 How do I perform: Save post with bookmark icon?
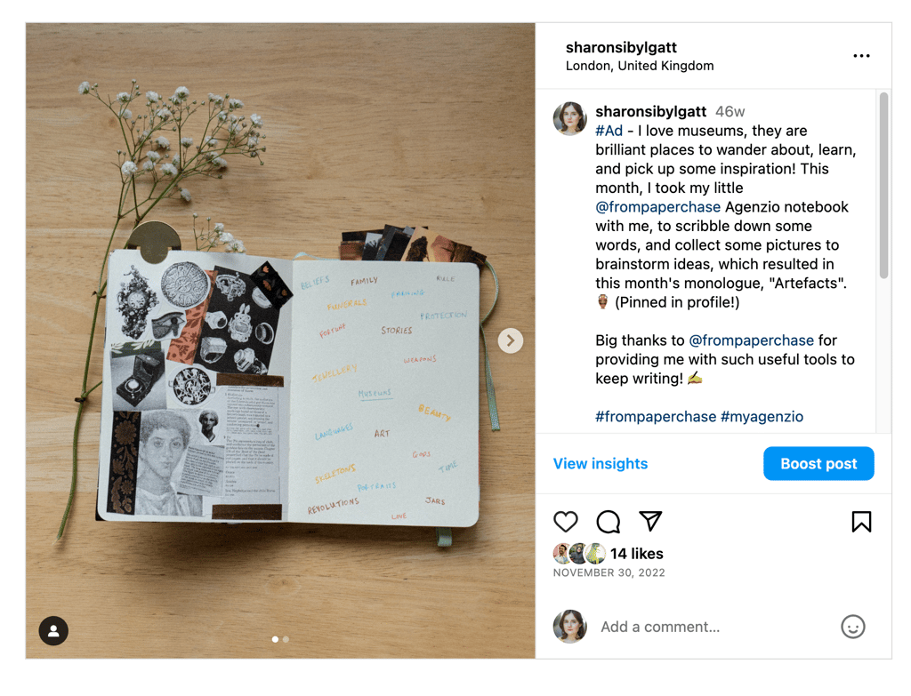point(861,521)
